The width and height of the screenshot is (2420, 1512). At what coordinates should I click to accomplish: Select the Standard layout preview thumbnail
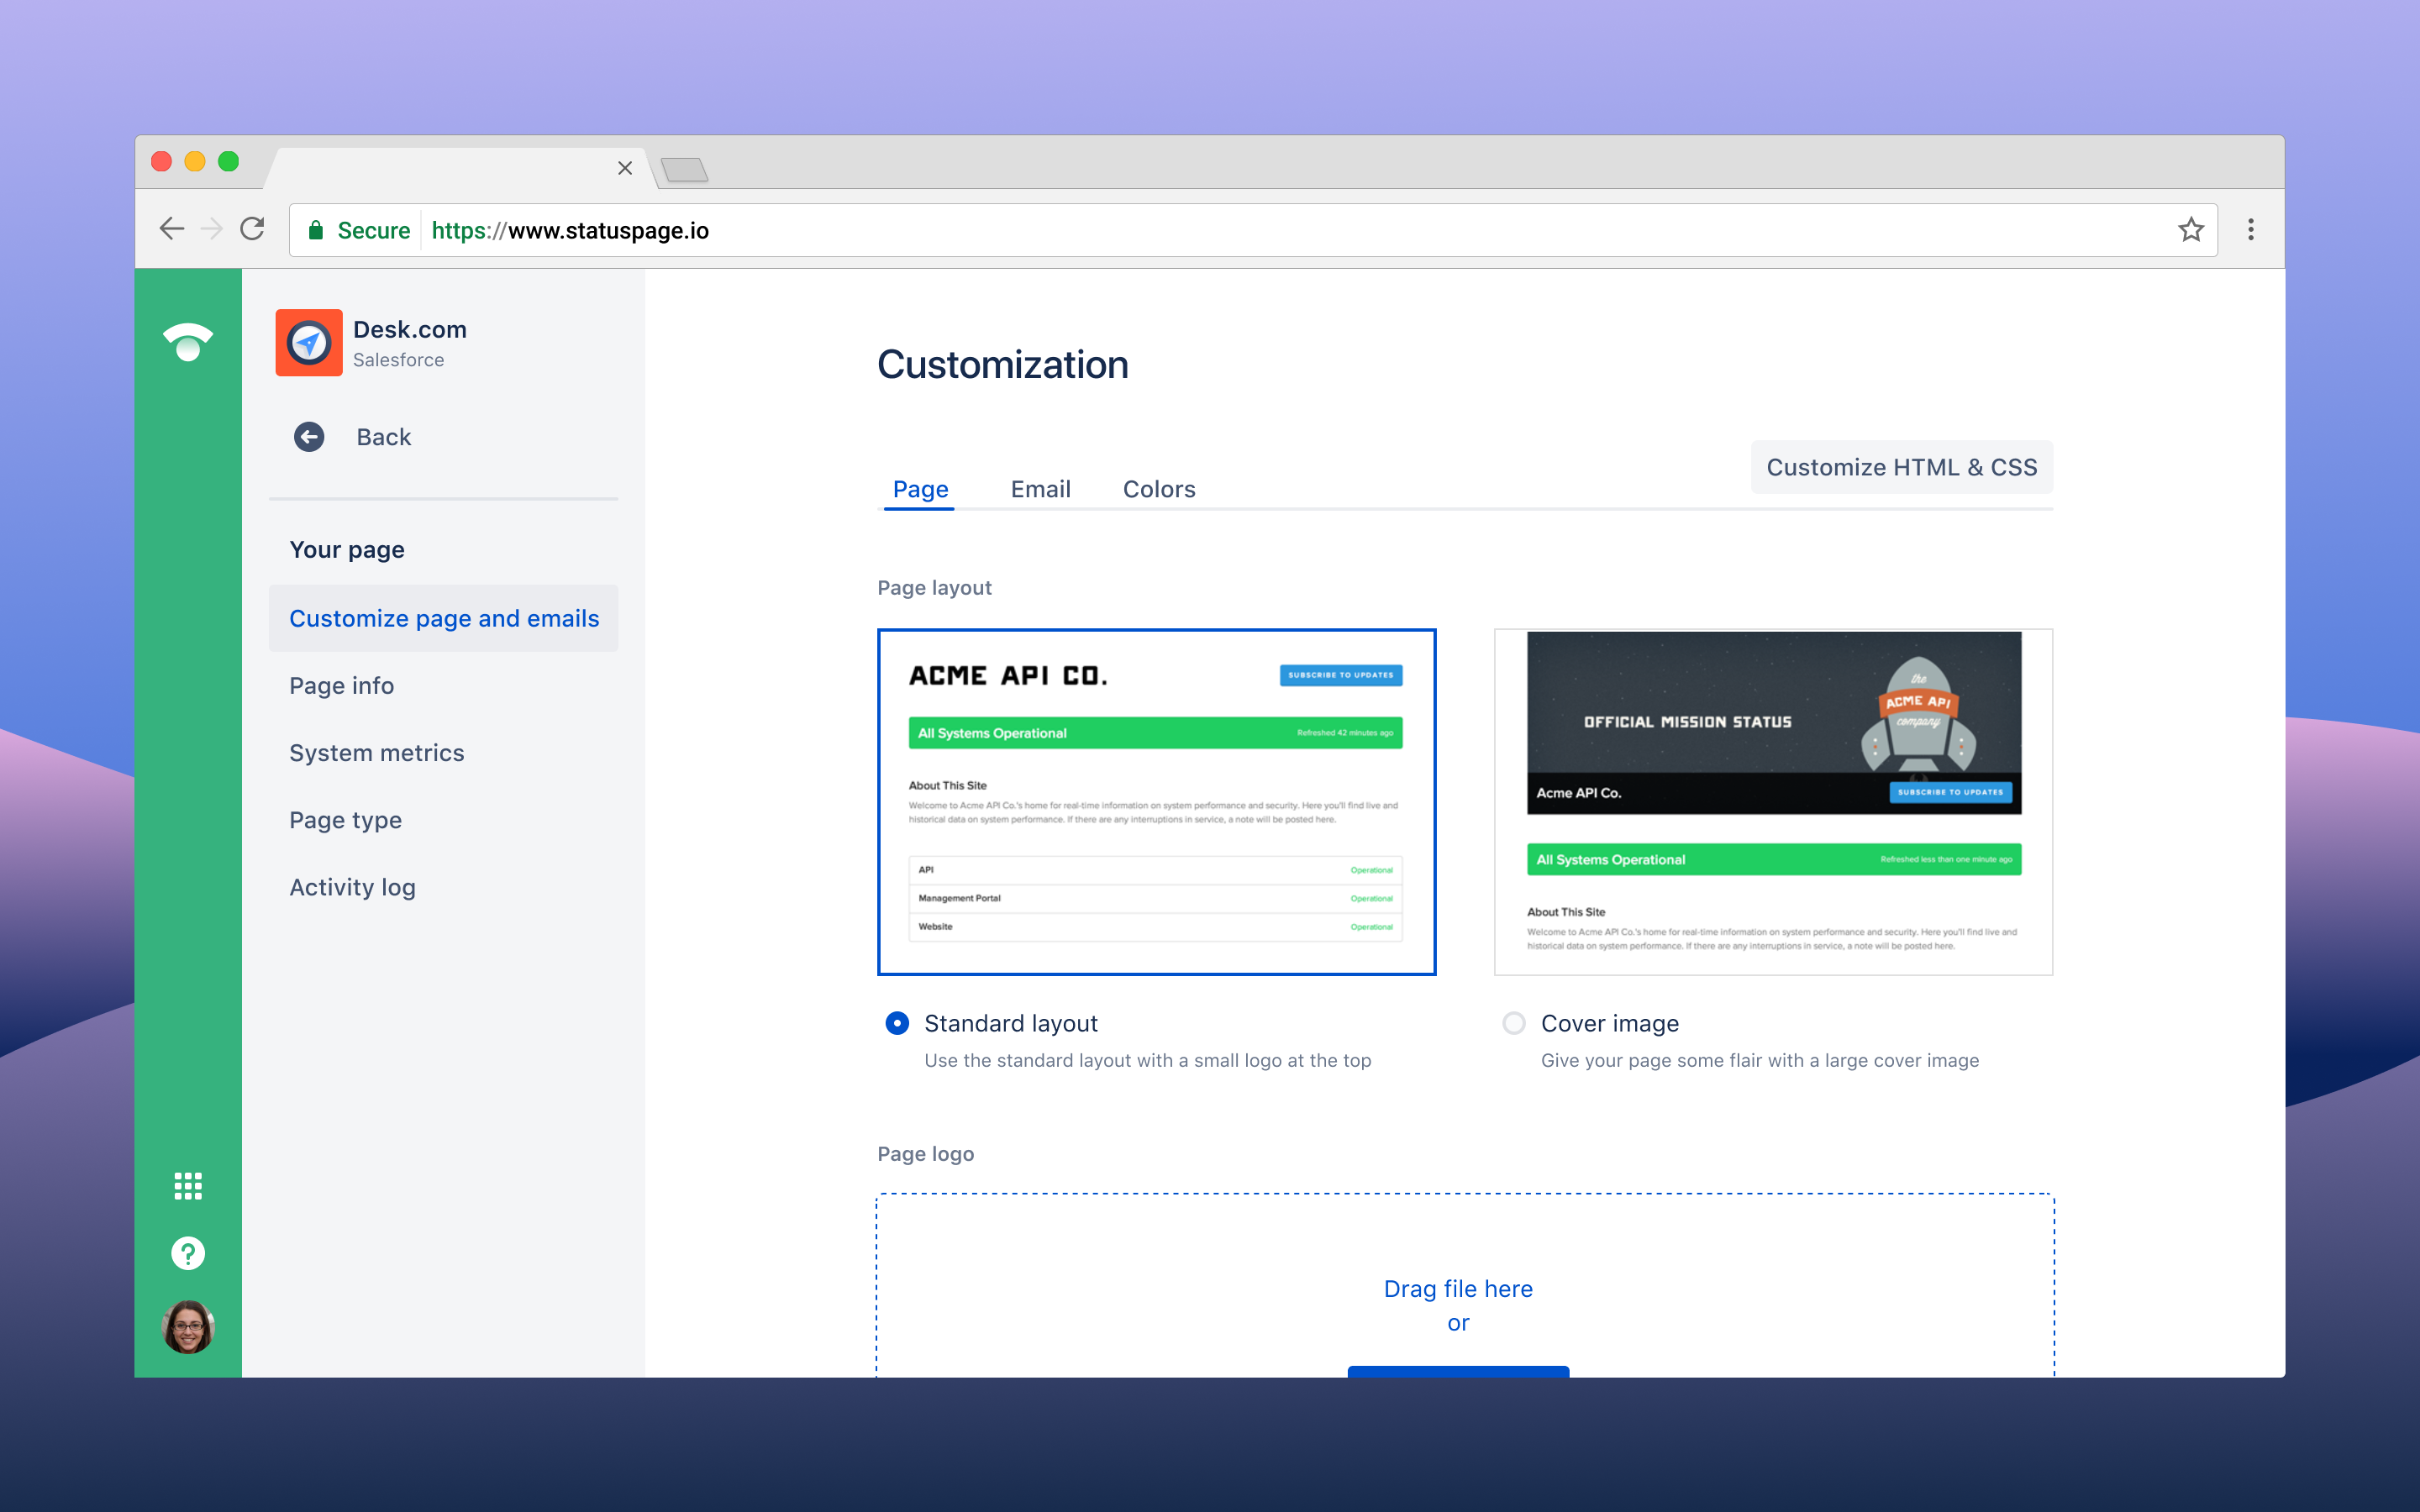tap(1156, 801)
